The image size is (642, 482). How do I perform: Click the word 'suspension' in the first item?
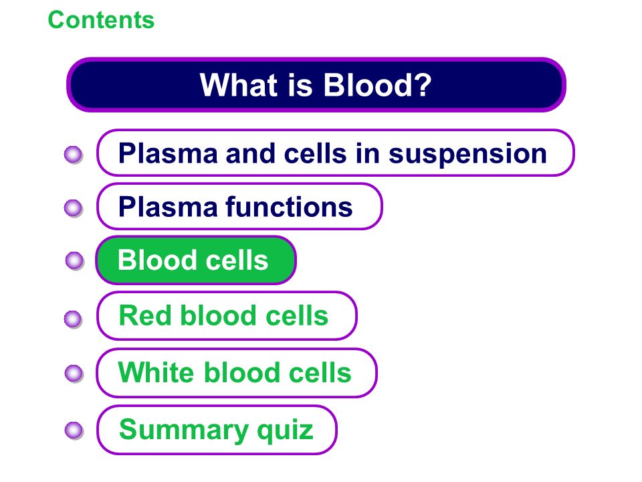[x=467, y=155]
